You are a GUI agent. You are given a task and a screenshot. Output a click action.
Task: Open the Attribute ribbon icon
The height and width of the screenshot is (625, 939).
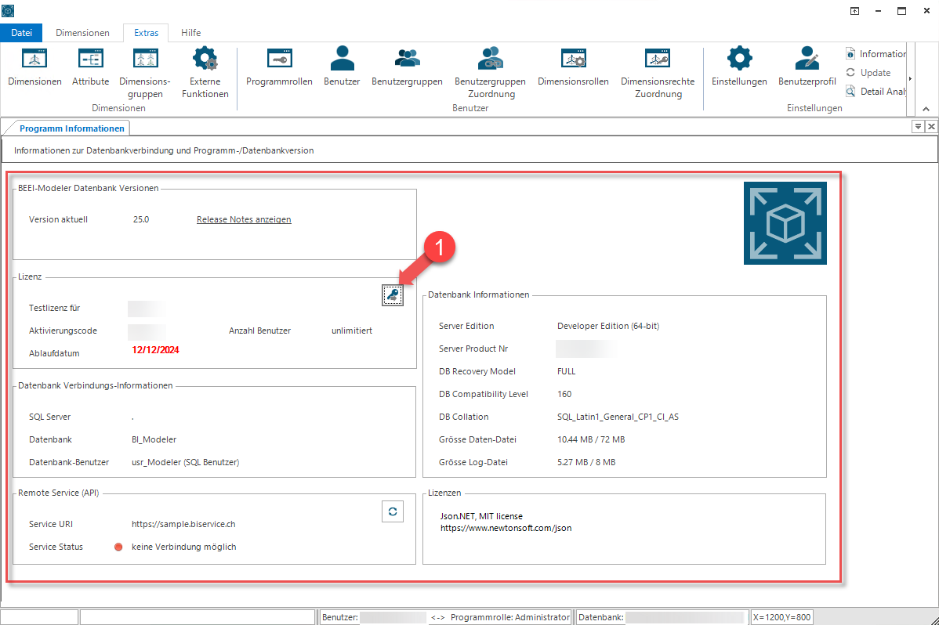pos(90,67)
